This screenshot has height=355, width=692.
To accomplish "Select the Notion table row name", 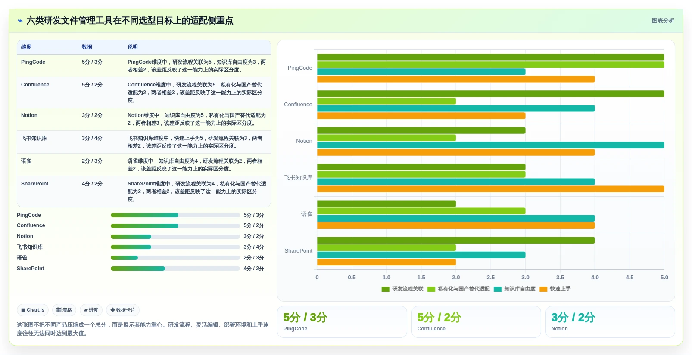I will click(29, 115).
